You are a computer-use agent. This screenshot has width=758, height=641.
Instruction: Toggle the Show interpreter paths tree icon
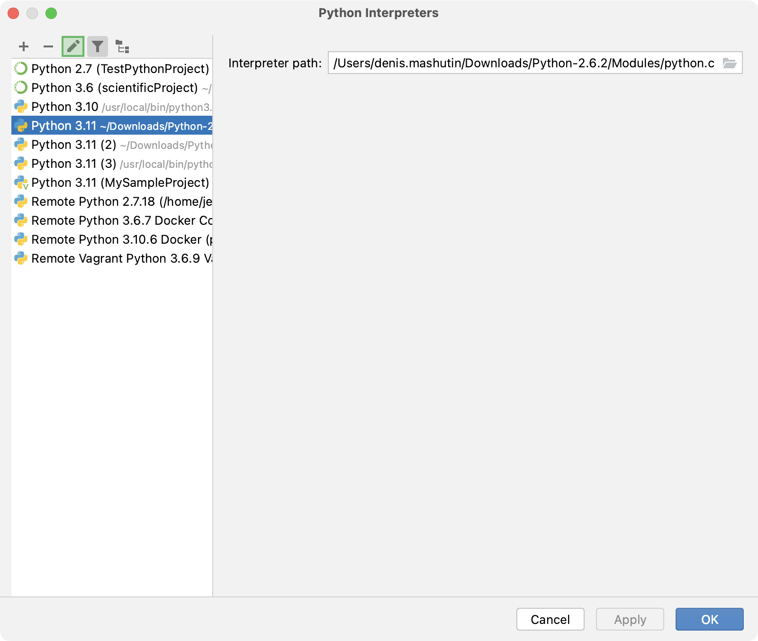point(122,46)
